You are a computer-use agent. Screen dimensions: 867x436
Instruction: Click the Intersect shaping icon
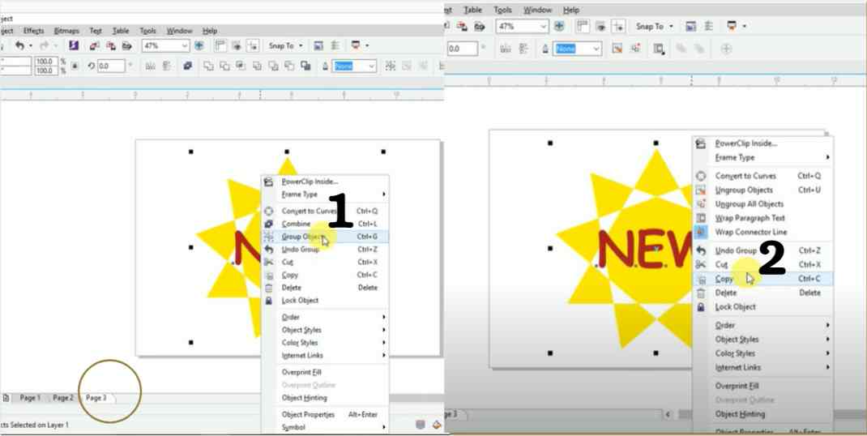[x=241, y=66]
